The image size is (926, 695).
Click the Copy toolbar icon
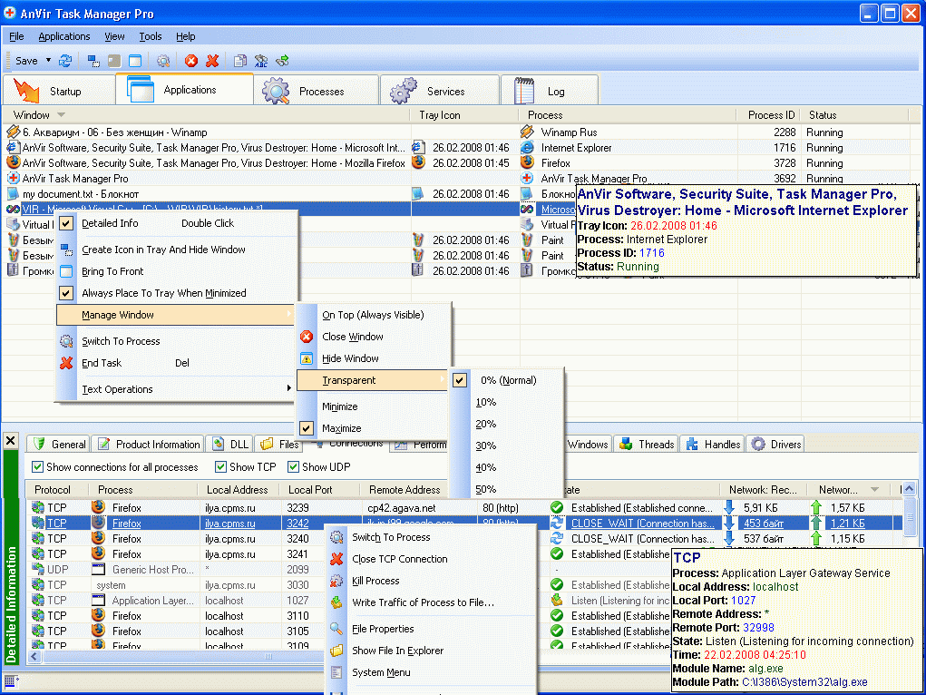click(239, 60)
